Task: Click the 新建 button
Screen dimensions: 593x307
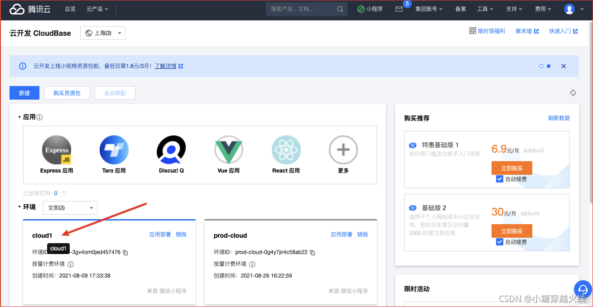Action: (24, 93)
